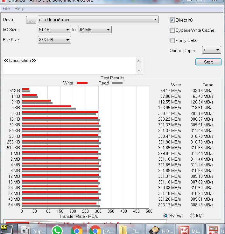Click the Start benchmark button
The image size is (225, 234).
point(208,62)
